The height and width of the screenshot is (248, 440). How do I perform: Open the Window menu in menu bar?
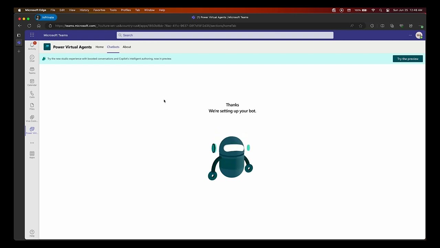click(149, 10)
